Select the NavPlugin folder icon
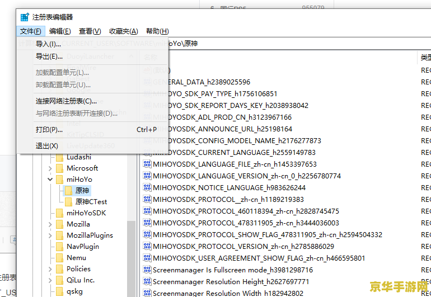Screen dimensions: 431x297 [60, 247]
